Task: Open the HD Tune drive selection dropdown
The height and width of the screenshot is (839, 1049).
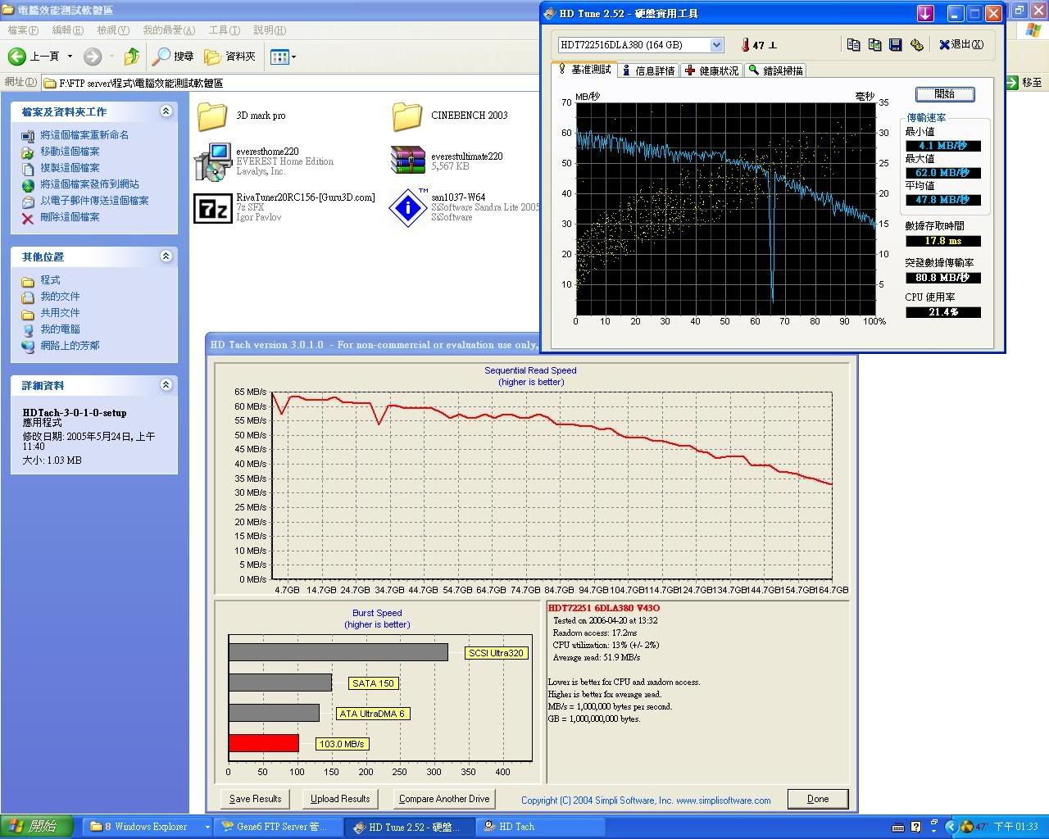Action: tap(717, 45)
